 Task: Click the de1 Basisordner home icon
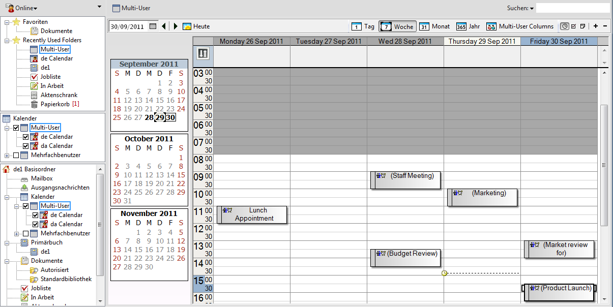click(x=7, y=169)
